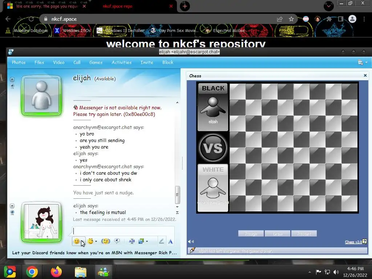Close the Chess activity panel
This screenshot has width=372, height=279.
click(x=365, y=76)
